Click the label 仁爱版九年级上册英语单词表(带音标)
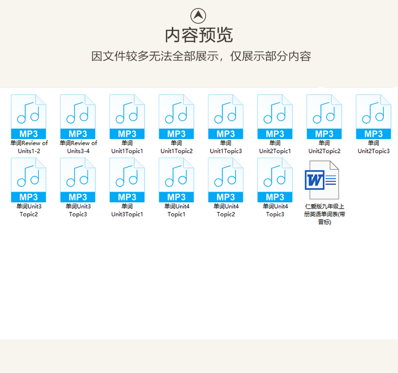398x373 pixels. (x=324, y=214)
